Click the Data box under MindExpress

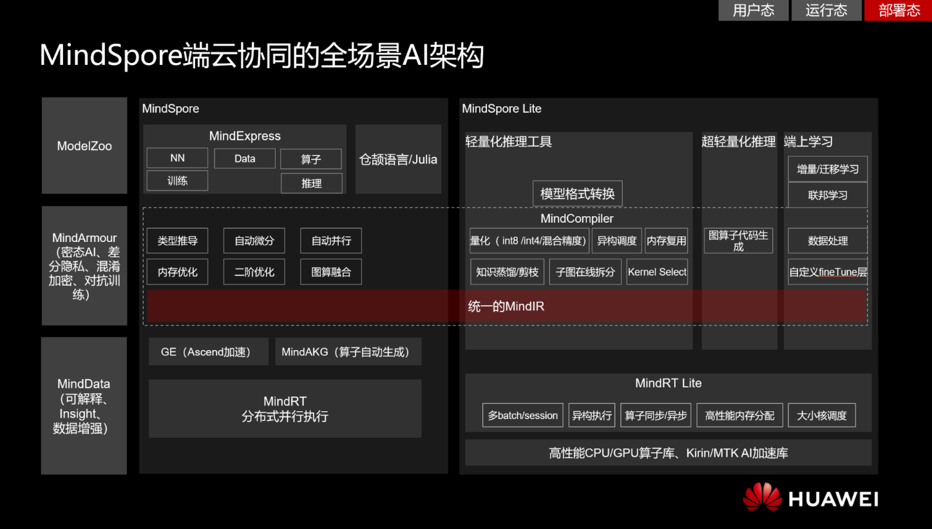pos(245,158)
